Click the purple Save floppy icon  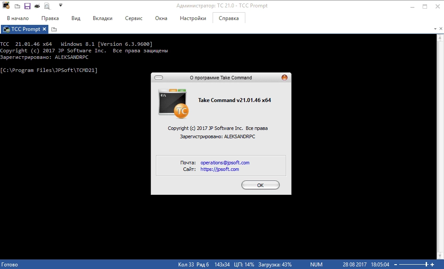(x=27, y=6)
